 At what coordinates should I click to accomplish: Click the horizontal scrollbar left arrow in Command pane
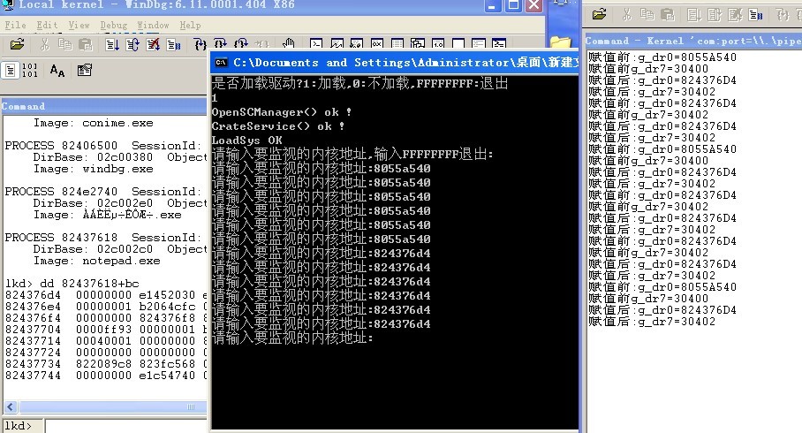point(11,407)
